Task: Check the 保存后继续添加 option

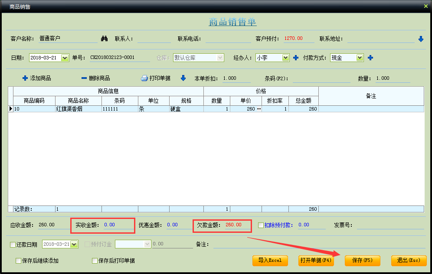Action: (x=19, y=261)
